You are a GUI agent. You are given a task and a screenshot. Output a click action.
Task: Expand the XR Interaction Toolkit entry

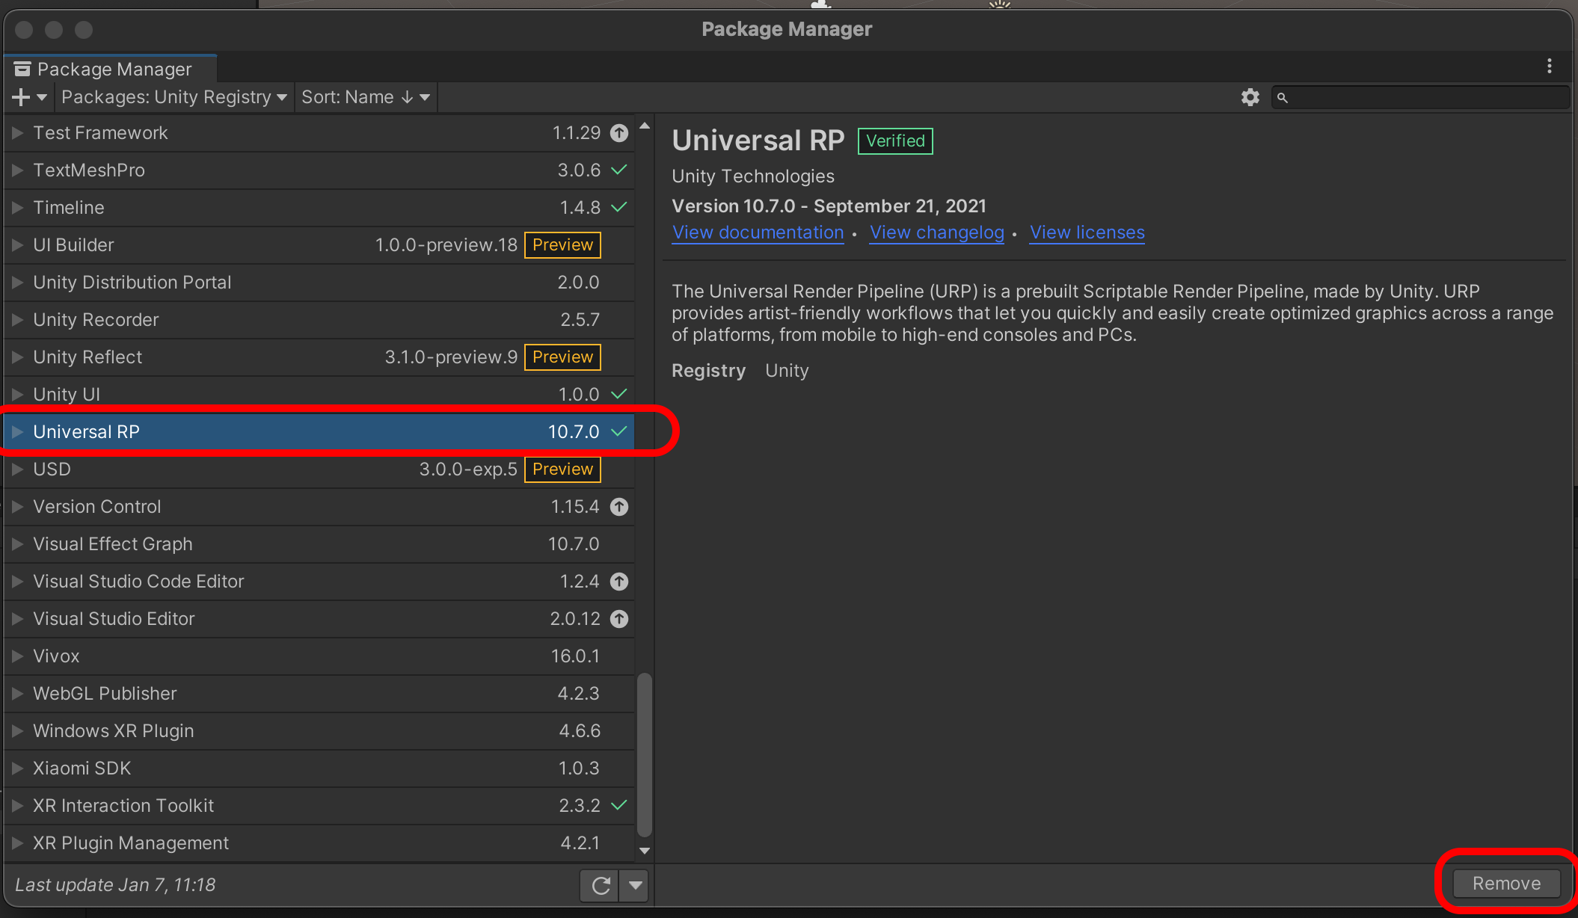[x=18, y=806]
